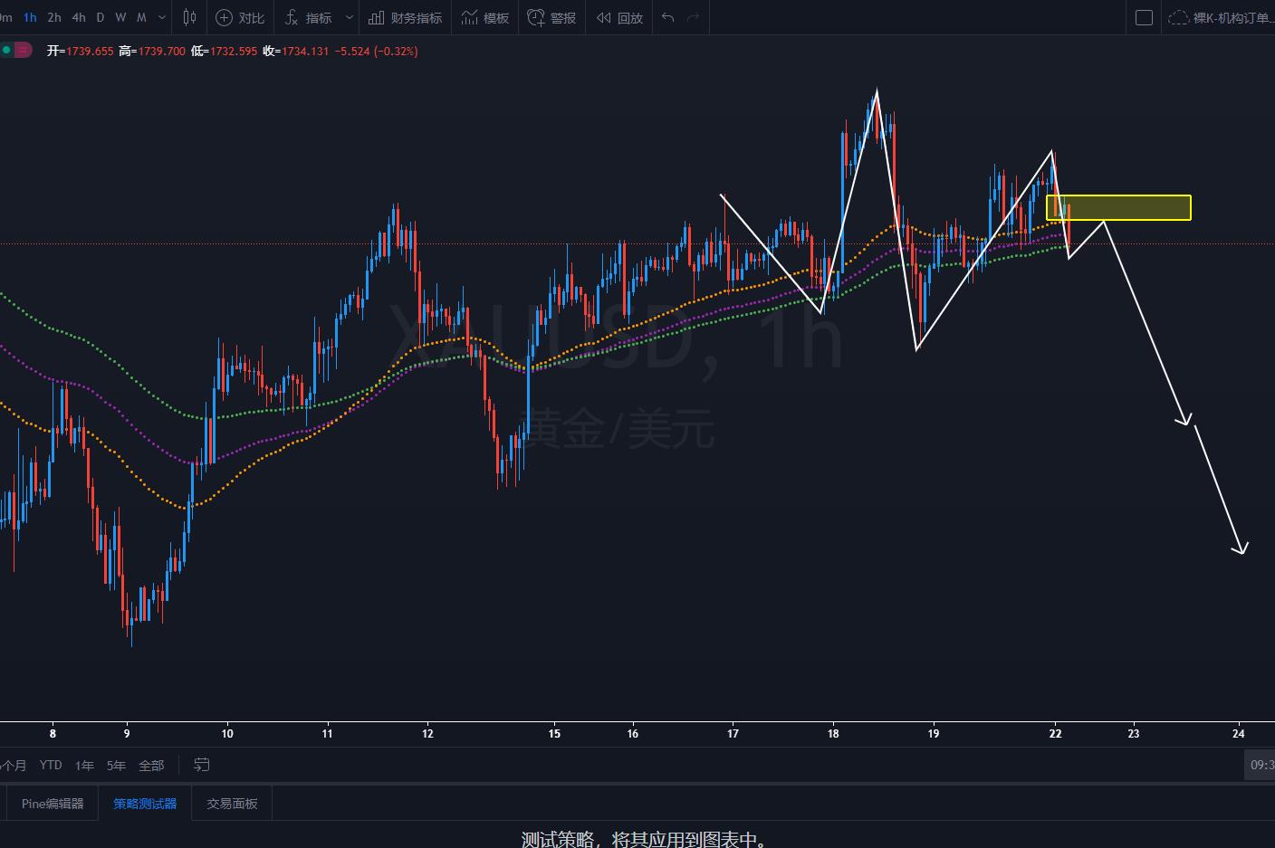Click the undo arrow icon
1275x848 pixels.
[668, 17]
